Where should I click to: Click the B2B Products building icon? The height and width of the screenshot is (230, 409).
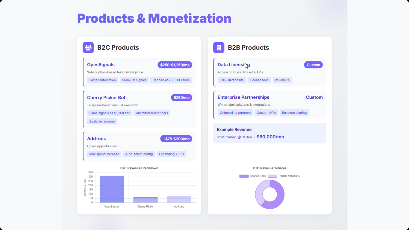point(219,48)
